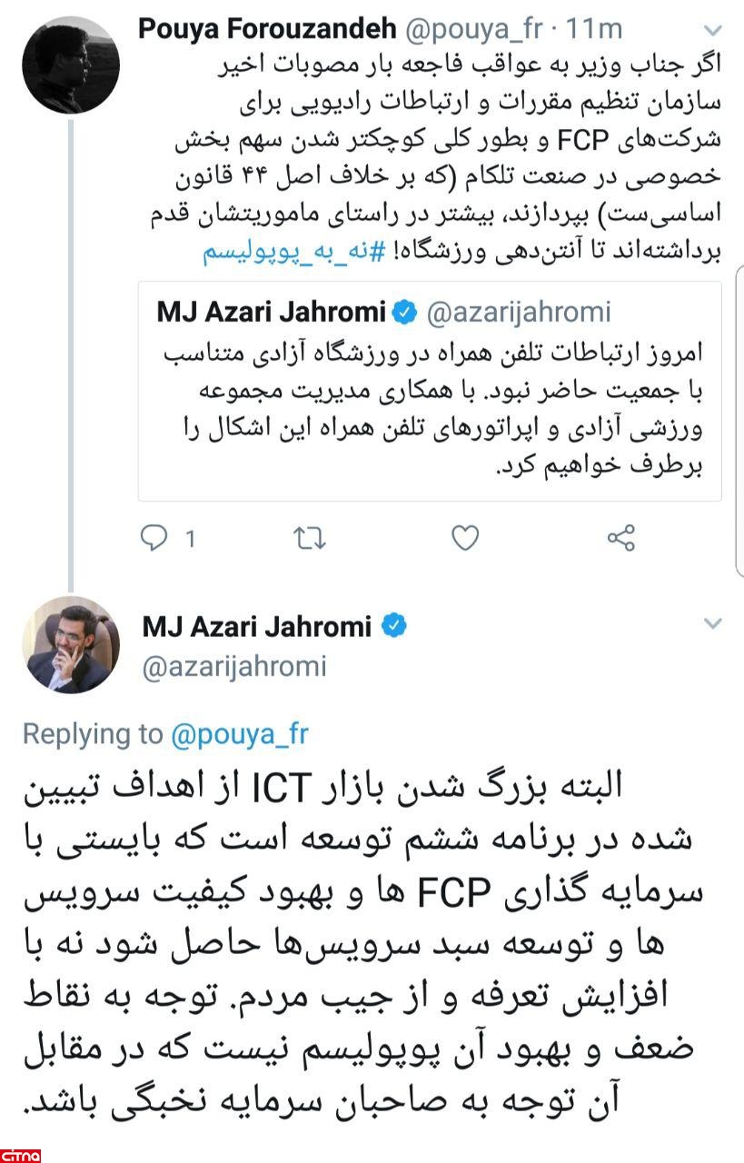Viewport: 744px width, 1163px height.
Task: Click the @azarijahromi handle under the reply author
Action: click(x=233, y=667)
